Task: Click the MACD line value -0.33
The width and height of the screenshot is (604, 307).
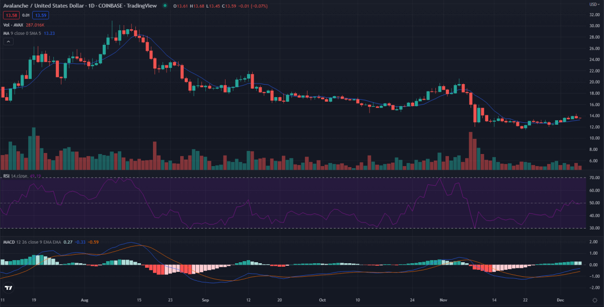Action: [81, 242]
